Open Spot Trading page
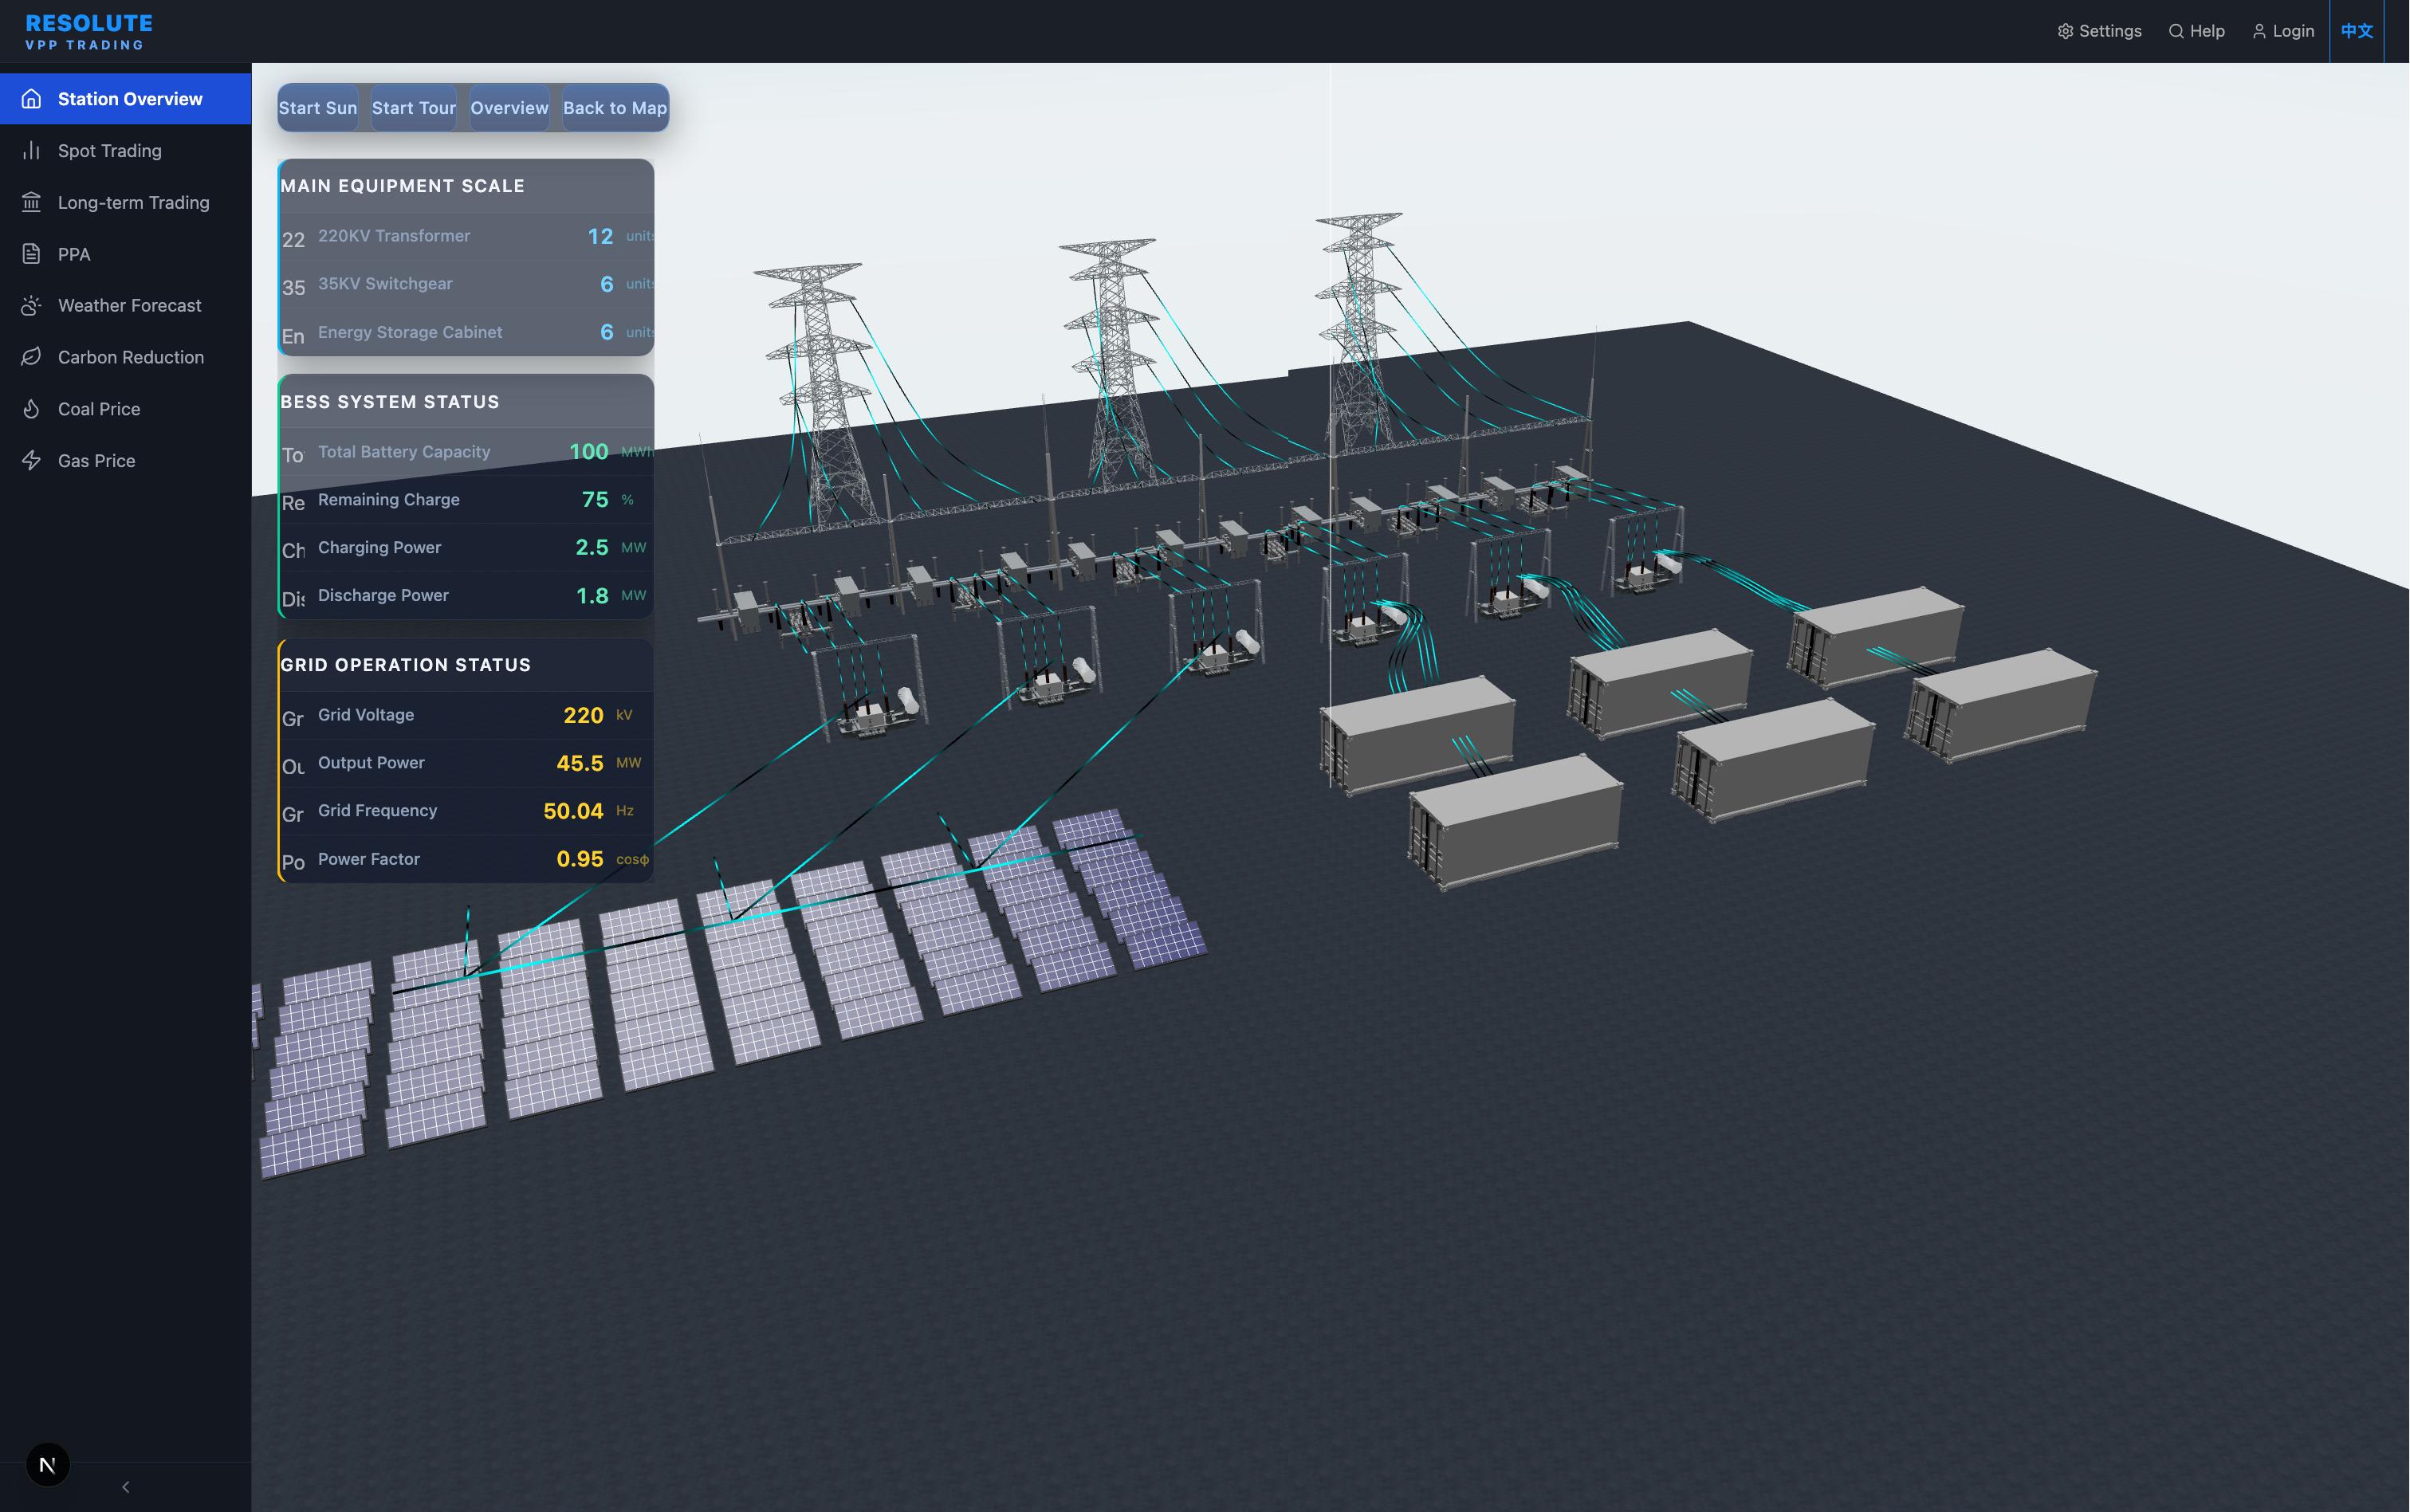 tap(125, 151)
